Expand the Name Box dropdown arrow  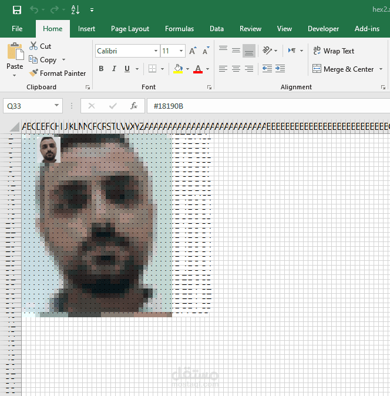tap(57, 106)
